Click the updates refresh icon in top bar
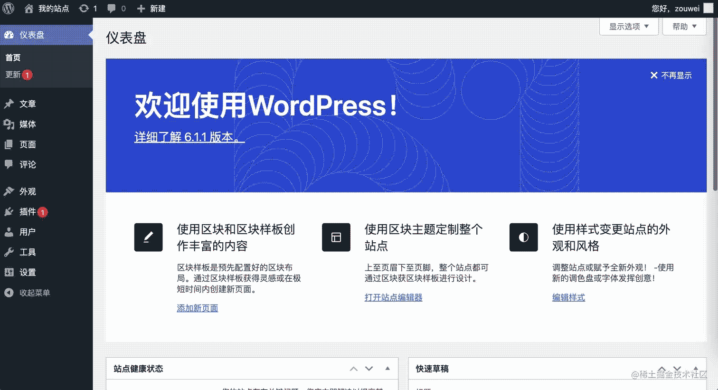The width and height of the screenshot is (718, 390). click(x=85, y=8)
